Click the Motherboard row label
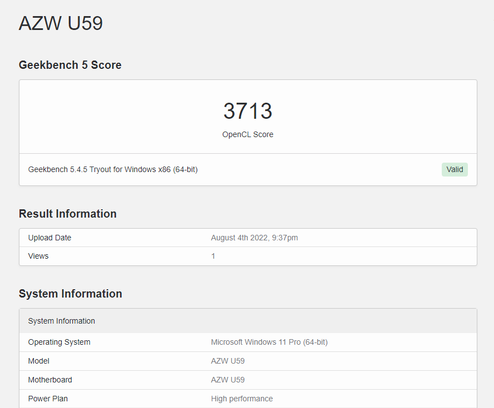The width and height of the screenshot is (494, 408). tap(50, 380)
